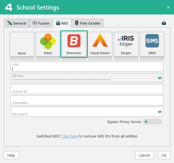The image size is (174, 163).
Task: Open the MIS tab
Action: coord(62,23)
